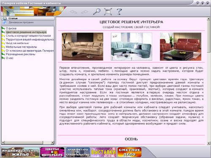
Task: Click the Индивидуальное жилье banner
Action: (20, 153)
